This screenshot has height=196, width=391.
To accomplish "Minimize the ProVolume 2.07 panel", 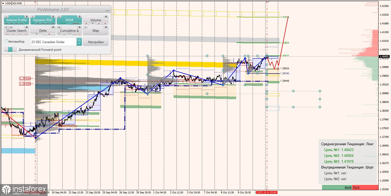I will [107, 10].
